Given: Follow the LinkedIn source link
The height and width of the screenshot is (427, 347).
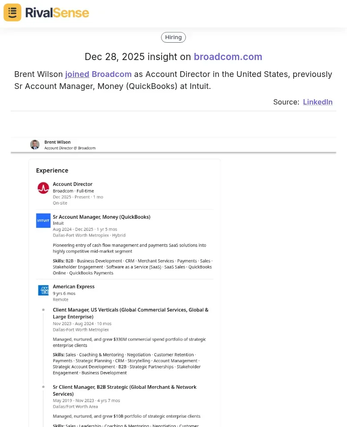Looking at the screenshot, I should coord(318,102).
